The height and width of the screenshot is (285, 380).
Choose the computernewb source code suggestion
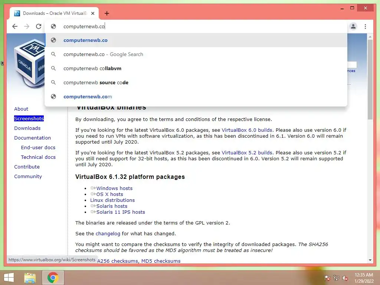[x=196, y=82]
